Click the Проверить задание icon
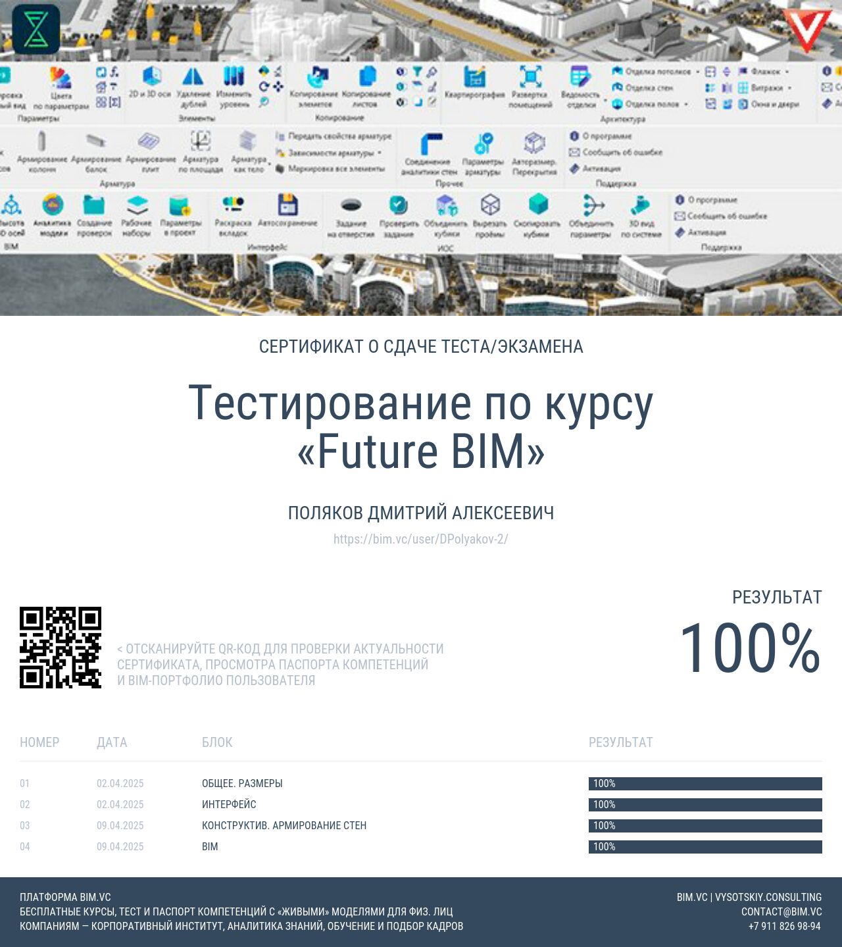This screenshot has height=947, width=842. point(398,205)
